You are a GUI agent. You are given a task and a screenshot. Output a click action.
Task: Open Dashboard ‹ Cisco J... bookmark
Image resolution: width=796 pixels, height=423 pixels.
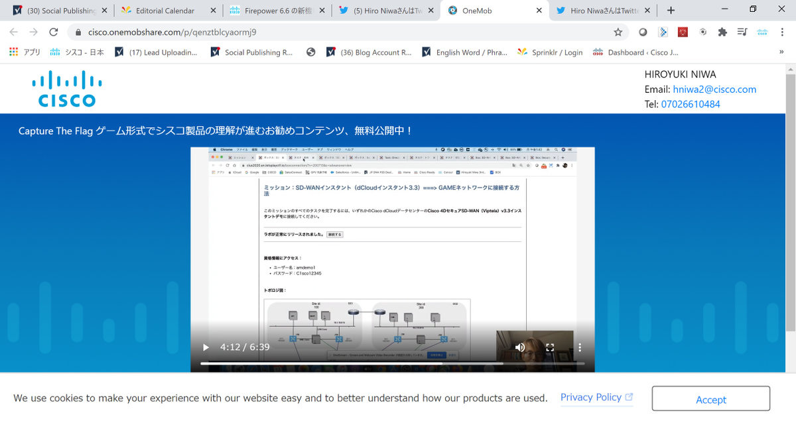click(x=635, y=52)
